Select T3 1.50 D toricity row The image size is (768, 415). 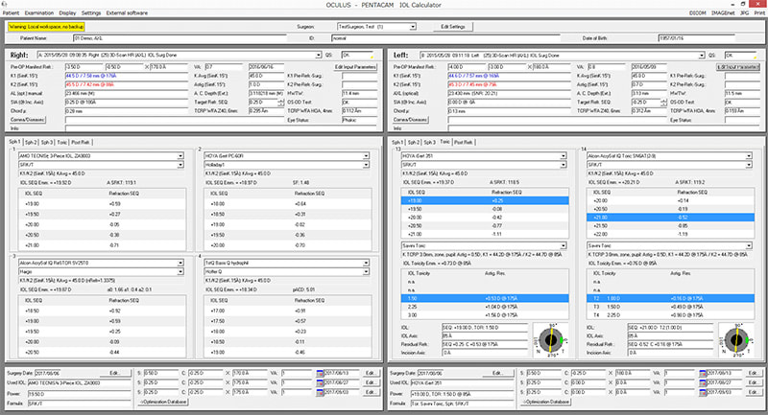(x=670, y=307)
